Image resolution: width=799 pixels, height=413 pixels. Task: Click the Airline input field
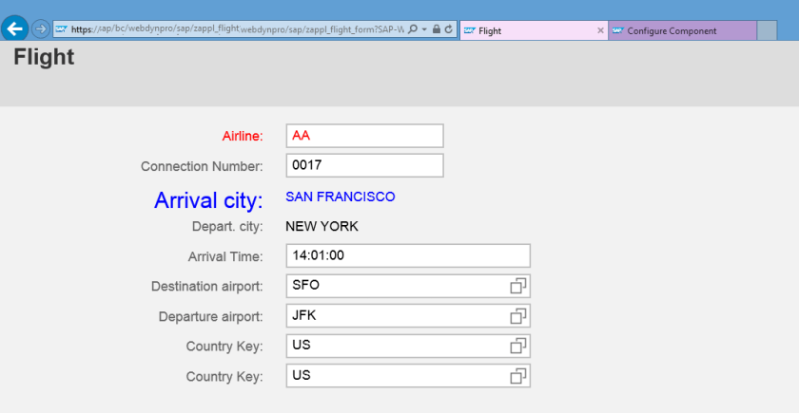click(x=365, y=136)
